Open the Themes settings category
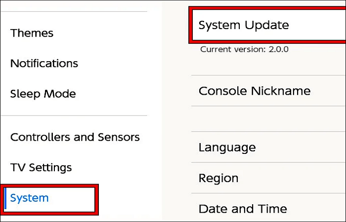 click(x=32, y=33)
